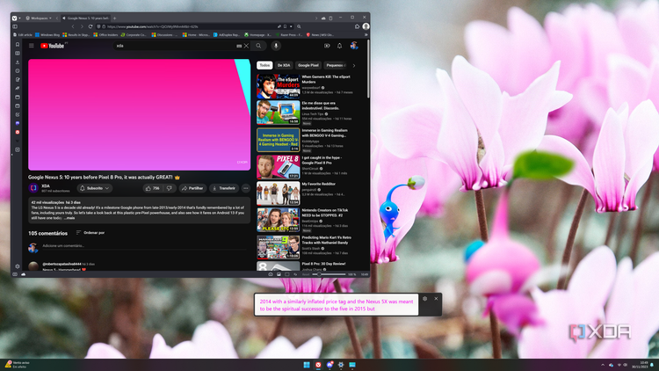Open Mastodon web panel in sidebar
The height and width of the screenshot is (371, 659).
click(x=18, y=123)
